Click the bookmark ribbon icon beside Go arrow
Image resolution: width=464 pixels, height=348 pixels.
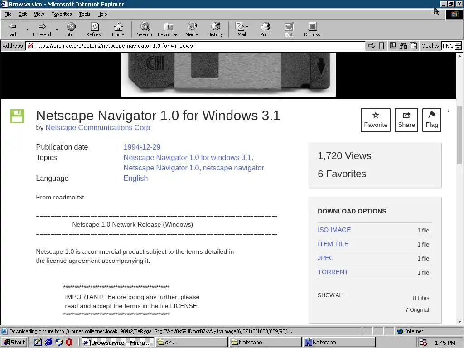point(382,46)
